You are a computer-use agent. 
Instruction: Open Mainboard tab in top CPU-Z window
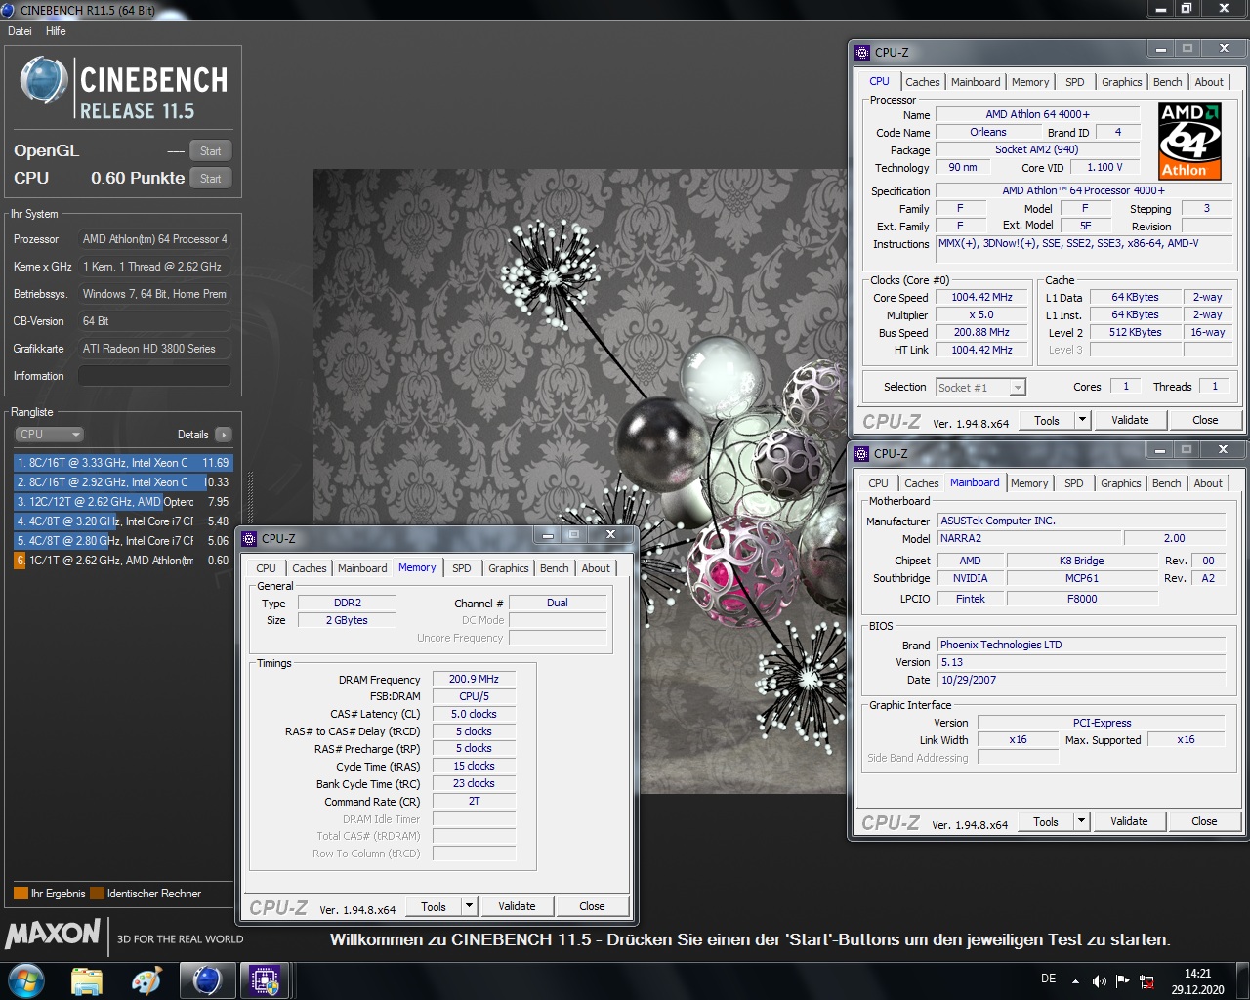point(976,82)
